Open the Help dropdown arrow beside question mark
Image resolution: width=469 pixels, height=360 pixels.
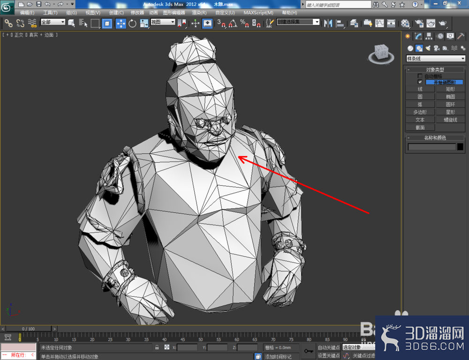pyautogui.click(x=422, y=5)
